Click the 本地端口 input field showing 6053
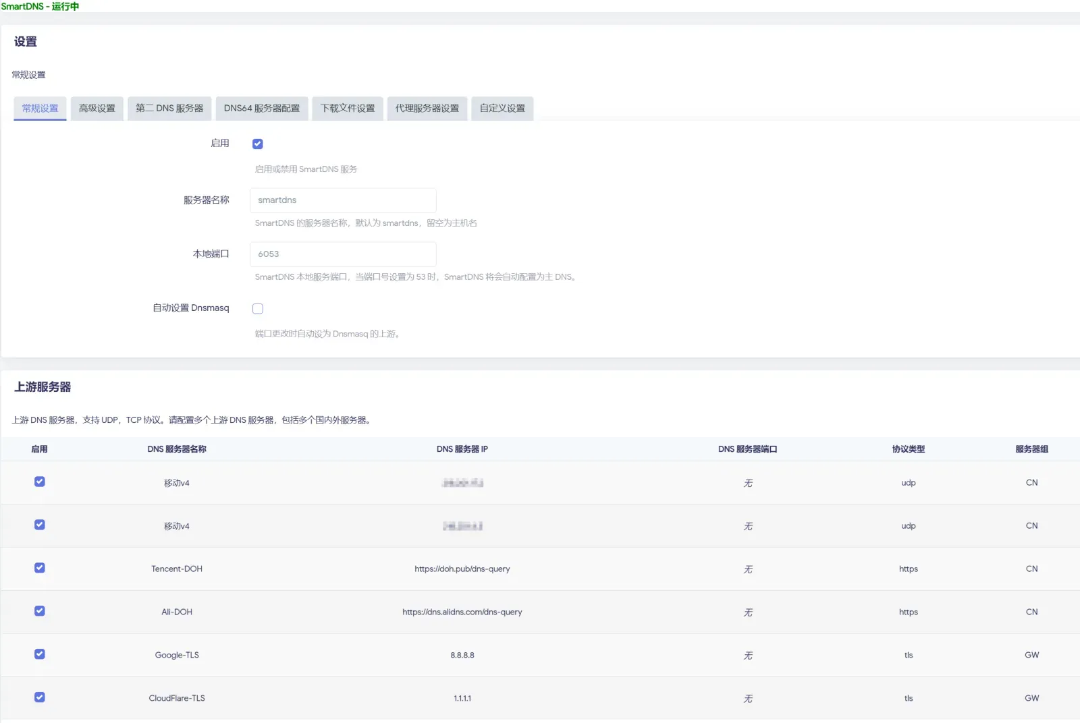This screenshot has height=723, width=1080. tap(343, 254)
